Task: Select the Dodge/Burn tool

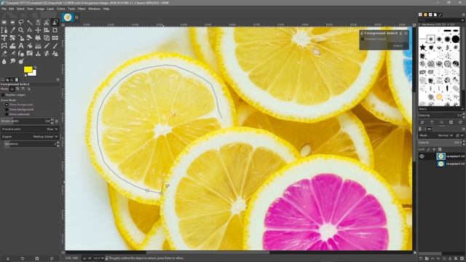Action: (21, 61)
